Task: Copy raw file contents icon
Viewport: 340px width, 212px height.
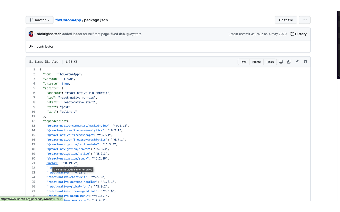Action: [289, 62]
